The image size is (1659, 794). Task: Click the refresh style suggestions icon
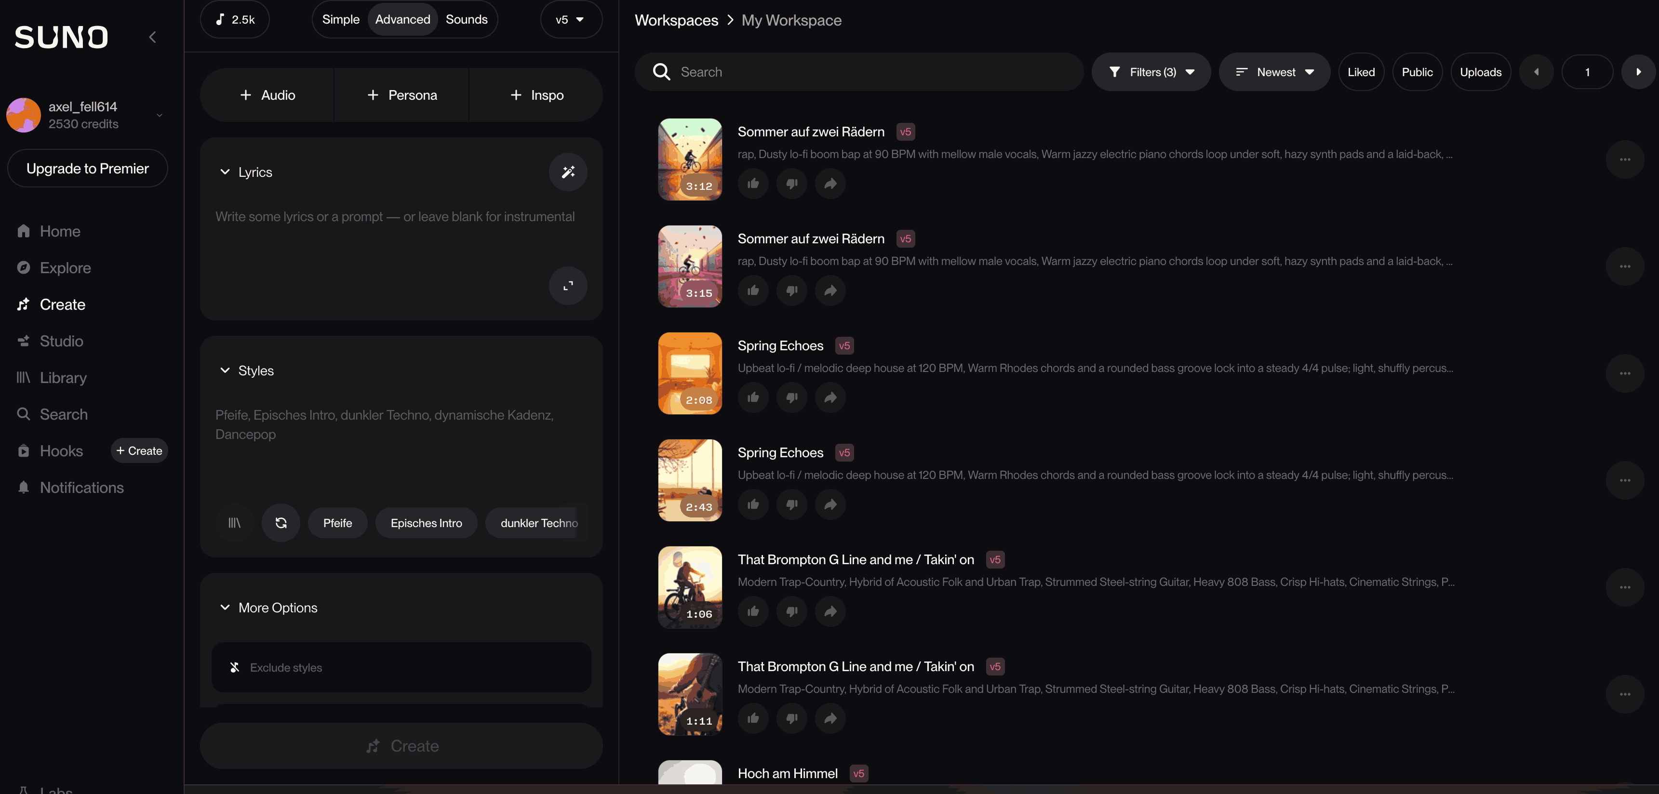point(281,523)
